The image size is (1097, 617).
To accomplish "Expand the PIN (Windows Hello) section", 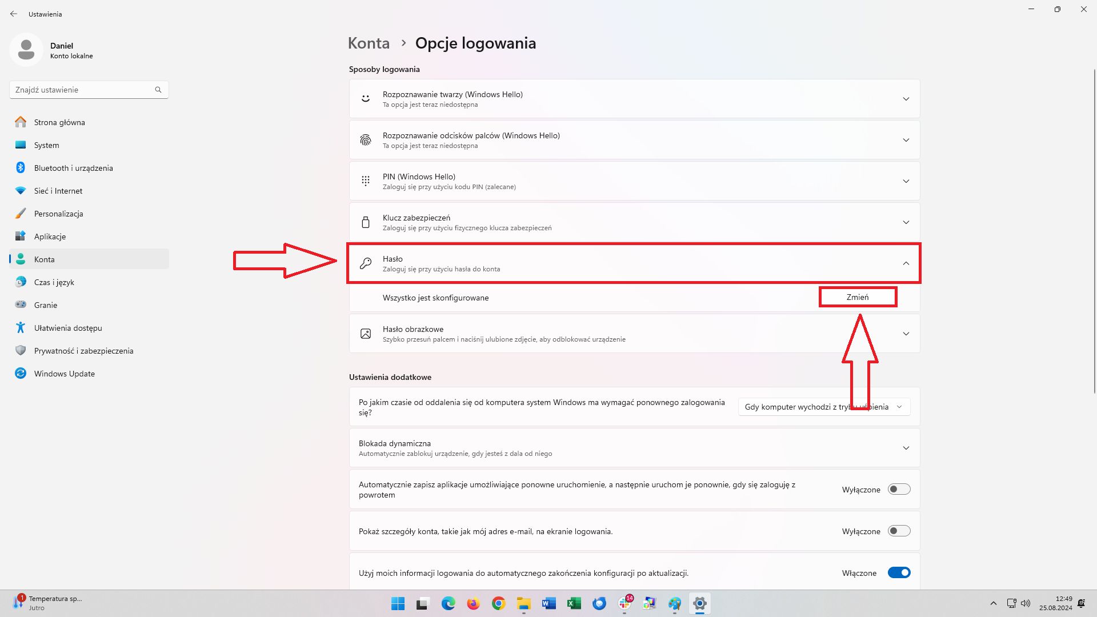I will tap(906, 181).
